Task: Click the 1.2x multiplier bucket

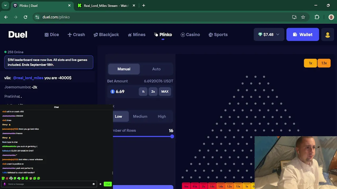Action: point(229,186)
